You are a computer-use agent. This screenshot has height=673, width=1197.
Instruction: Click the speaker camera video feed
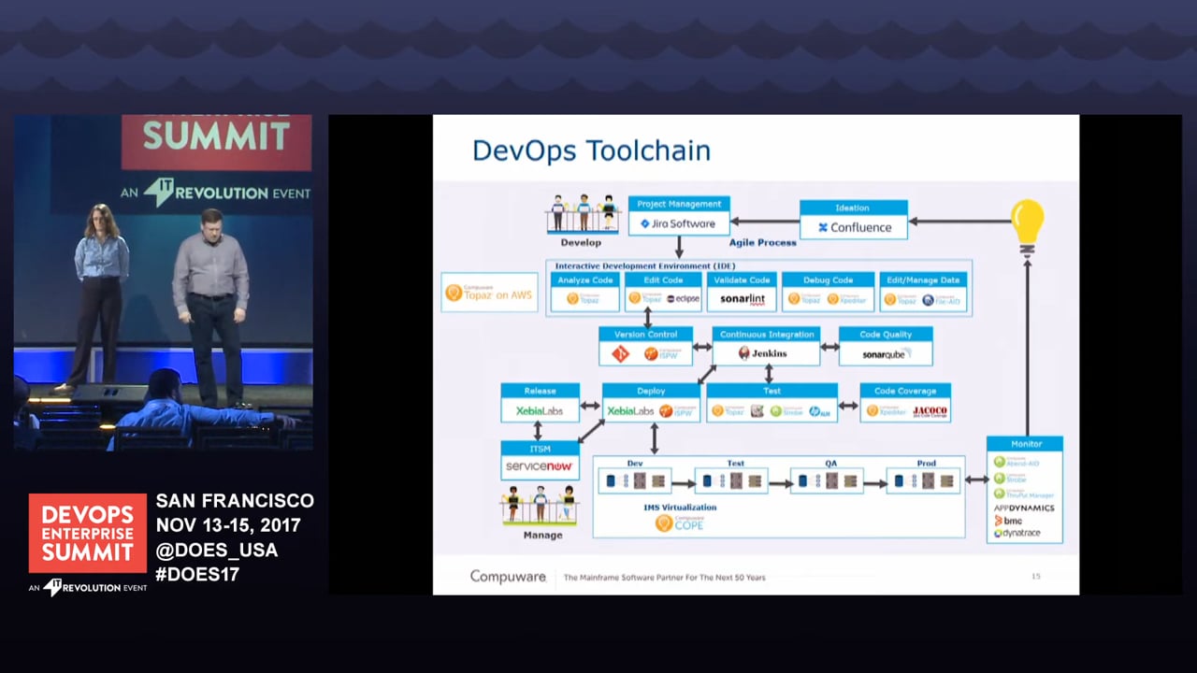pos(164,282)
